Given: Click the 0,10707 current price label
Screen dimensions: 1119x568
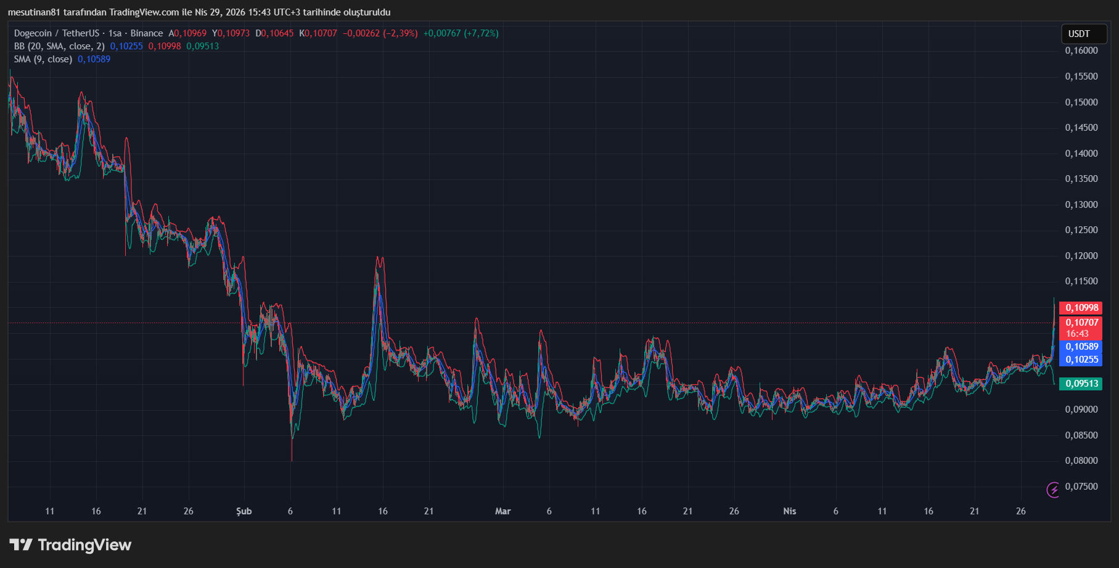Looking at the screenshot, I should click(1081, 323).
